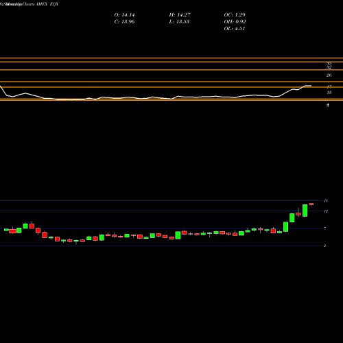The width and height of the screenshot is (343, 343).
Task: Click the 26 label on the indicator axis
Action: 329,75
